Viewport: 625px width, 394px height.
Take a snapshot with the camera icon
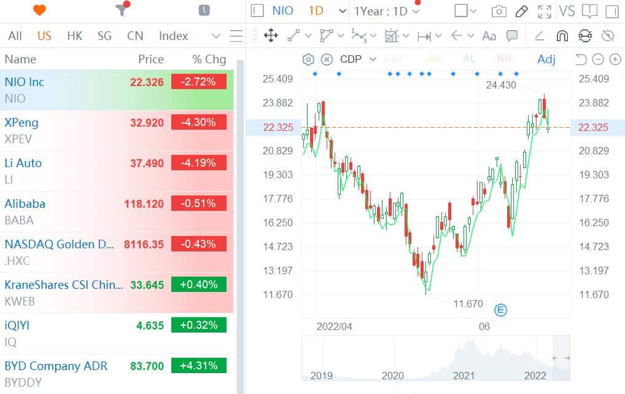pyautogui.click(x=499, y=11)
